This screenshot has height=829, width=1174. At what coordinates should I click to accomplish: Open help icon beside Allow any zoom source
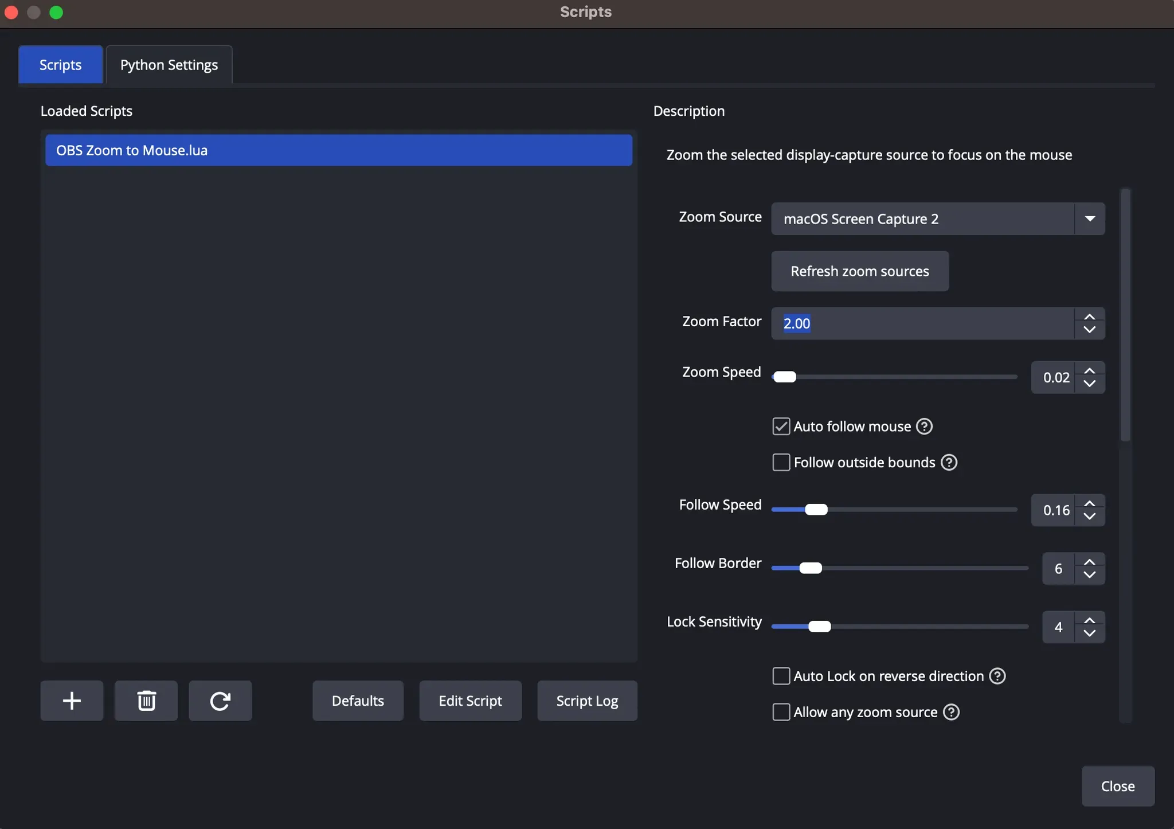(x=951, y=712)
